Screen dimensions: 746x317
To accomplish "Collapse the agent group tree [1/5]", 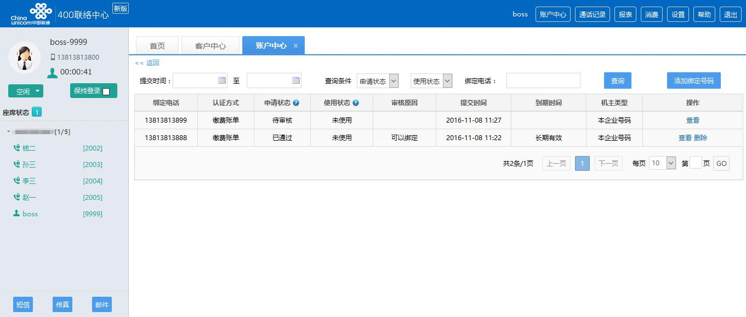I will pos(8,132).
